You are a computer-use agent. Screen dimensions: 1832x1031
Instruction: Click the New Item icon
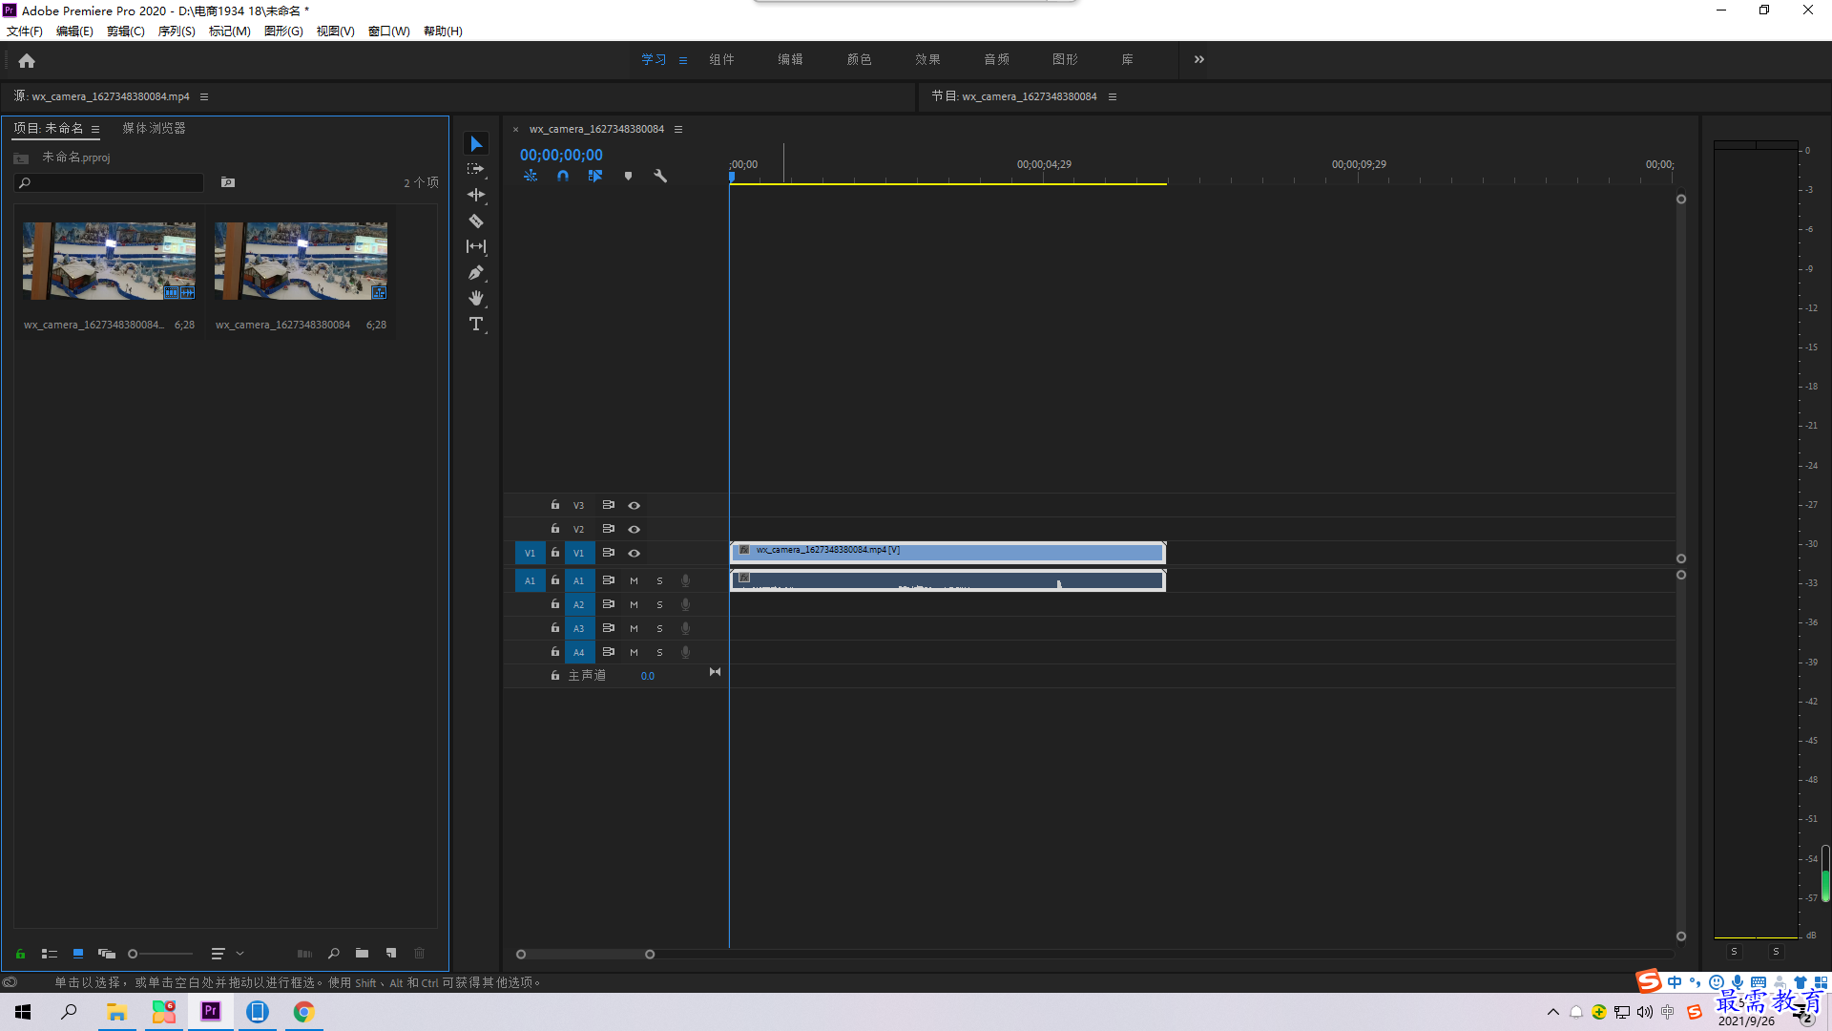pyautogui.click(x=391, y=954)
